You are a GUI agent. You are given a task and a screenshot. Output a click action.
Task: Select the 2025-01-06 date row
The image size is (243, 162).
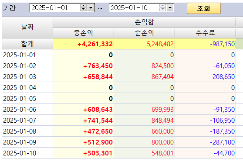point(27,110)
